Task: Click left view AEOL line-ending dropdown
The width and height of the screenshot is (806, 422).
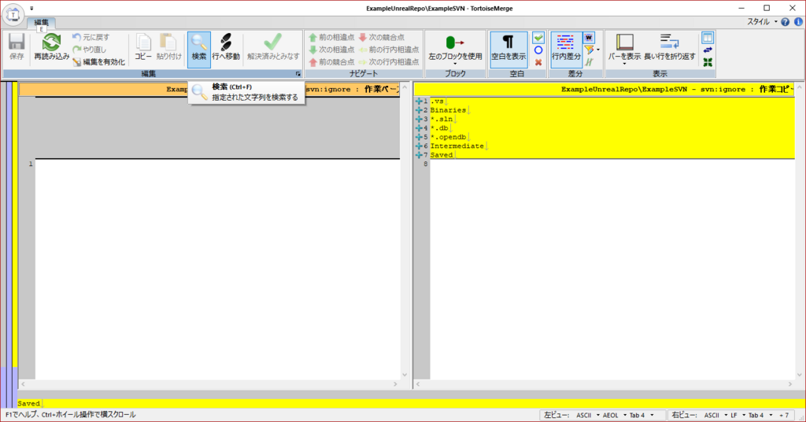Action: [x=615, y=415]
